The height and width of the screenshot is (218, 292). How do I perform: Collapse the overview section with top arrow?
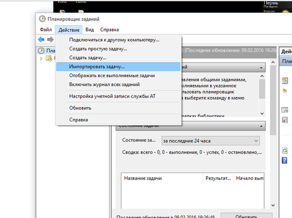pyautogui.click(x=262, y=67)
